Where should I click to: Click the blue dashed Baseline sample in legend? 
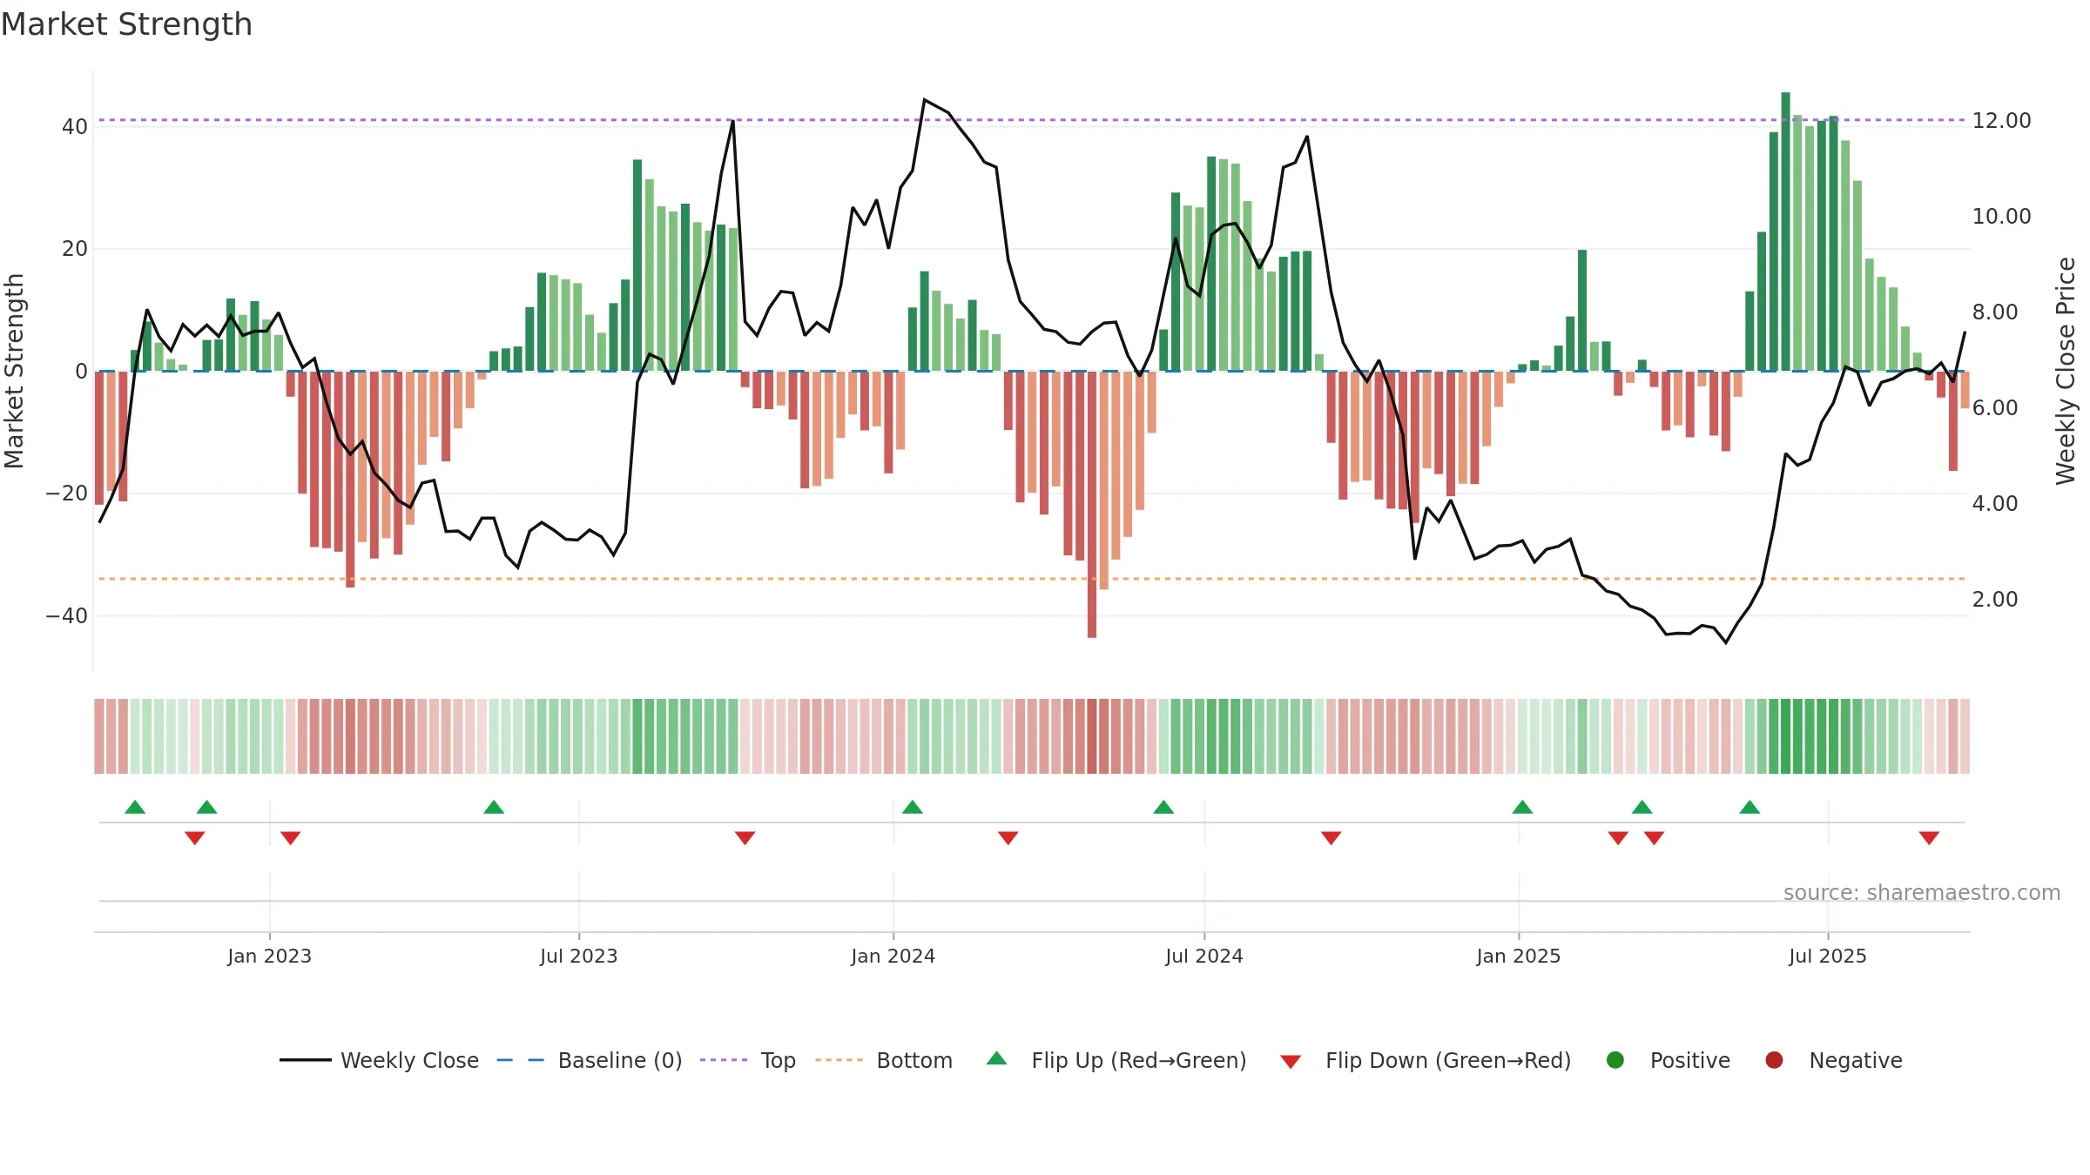pos(521,1060)
